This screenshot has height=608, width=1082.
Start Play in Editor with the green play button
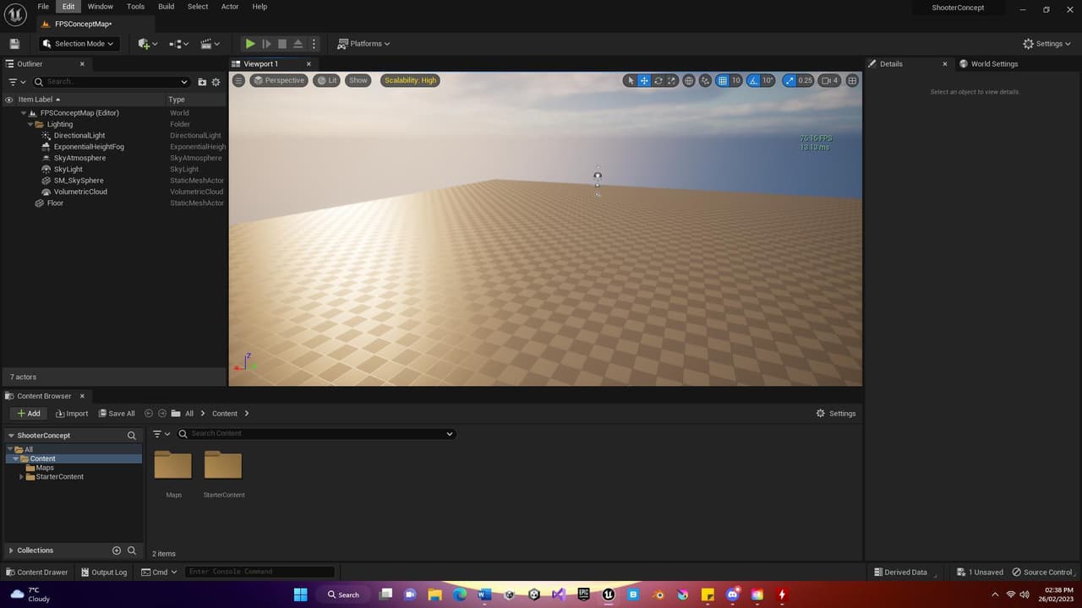pos(250,44)
